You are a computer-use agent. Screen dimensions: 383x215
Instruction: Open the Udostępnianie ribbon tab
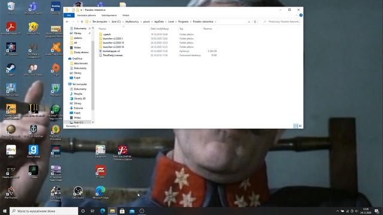(x=109, y=15)
